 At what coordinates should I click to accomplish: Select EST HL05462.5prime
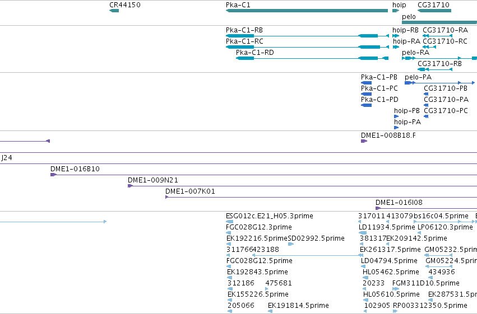(x=365, y=278)
